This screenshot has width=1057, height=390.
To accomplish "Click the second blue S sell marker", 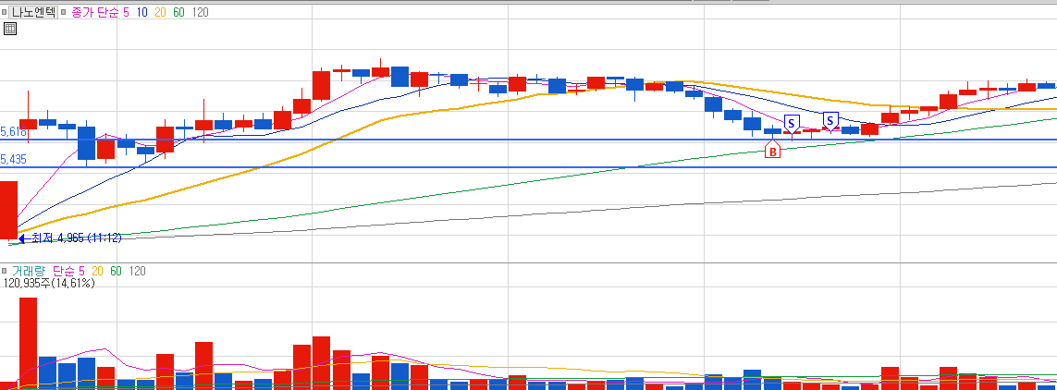I will click(x=831, y=120).
